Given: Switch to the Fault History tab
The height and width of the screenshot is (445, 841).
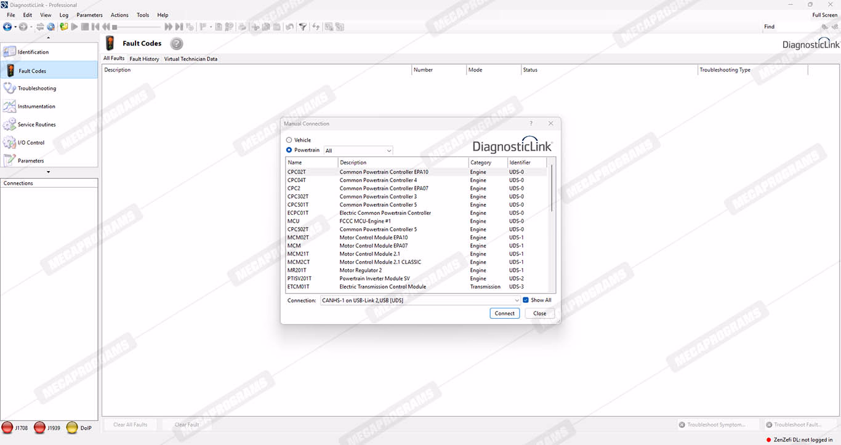Looking at the screenshot, I should click(144, 59).
